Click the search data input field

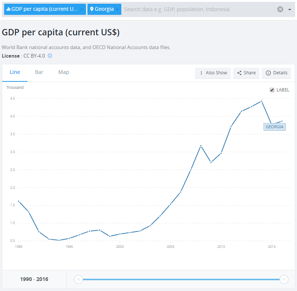point(197,9)
